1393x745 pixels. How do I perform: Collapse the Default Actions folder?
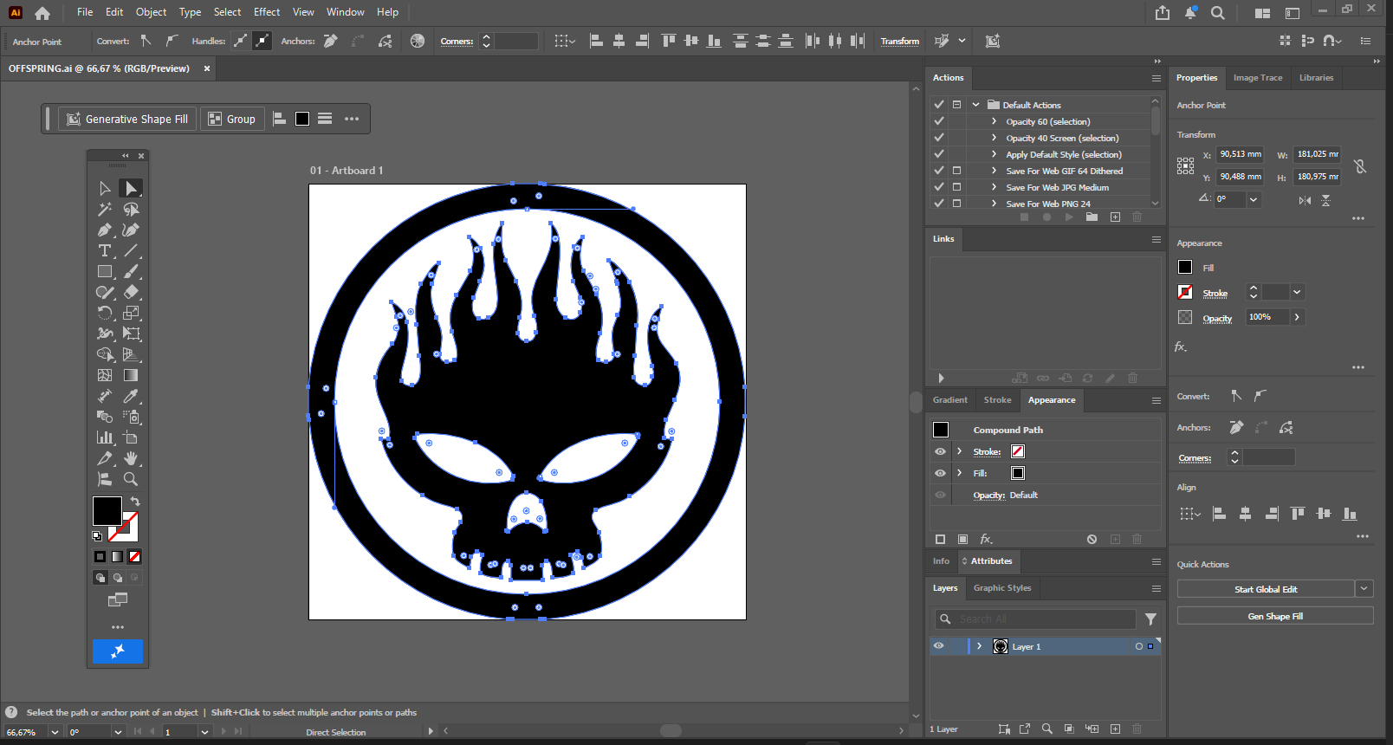tap(975, 105)
